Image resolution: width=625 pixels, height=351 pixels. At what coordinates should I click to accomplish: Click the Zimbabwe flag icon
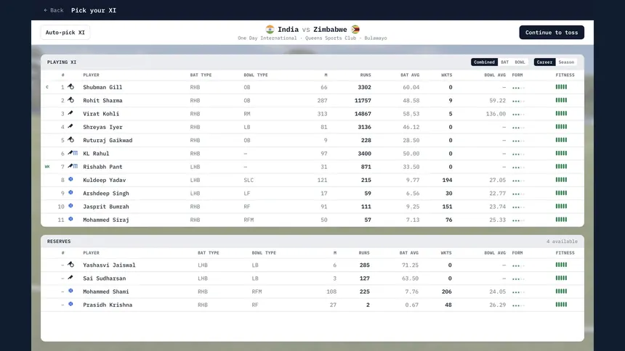click(355, 30)
